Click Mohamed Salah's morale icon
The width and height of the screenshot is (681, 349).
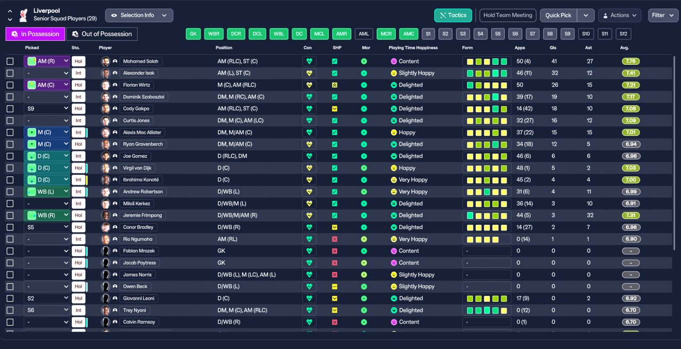tap(364, 61)
